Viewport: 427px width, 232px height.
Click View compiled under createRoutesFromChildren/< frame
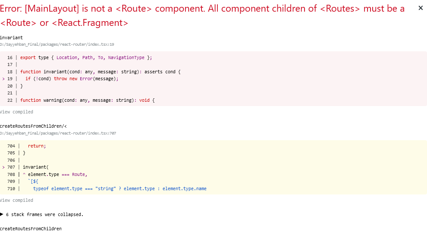(x=16, y=200)
